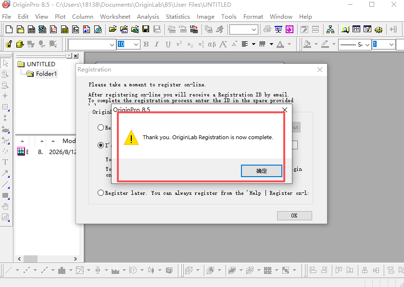Click the Polar plot icon
This screenshot has width=404, height=287.
(x=133, y=270)
